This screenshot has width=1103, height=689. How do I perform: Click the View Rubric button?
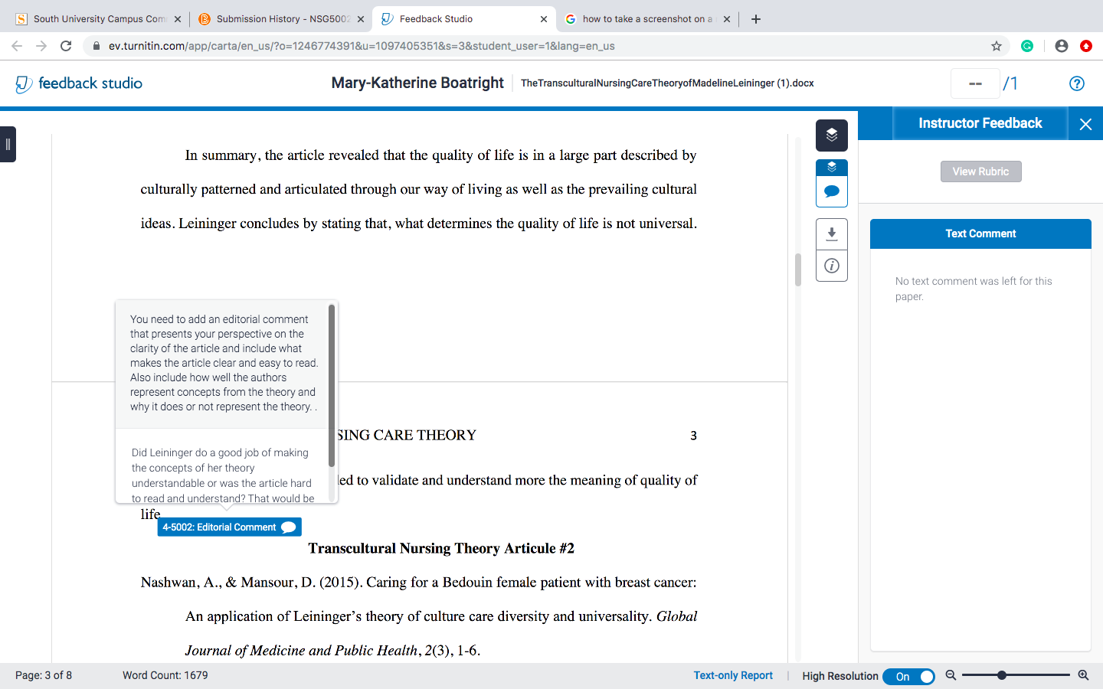[x=980, y=171]
